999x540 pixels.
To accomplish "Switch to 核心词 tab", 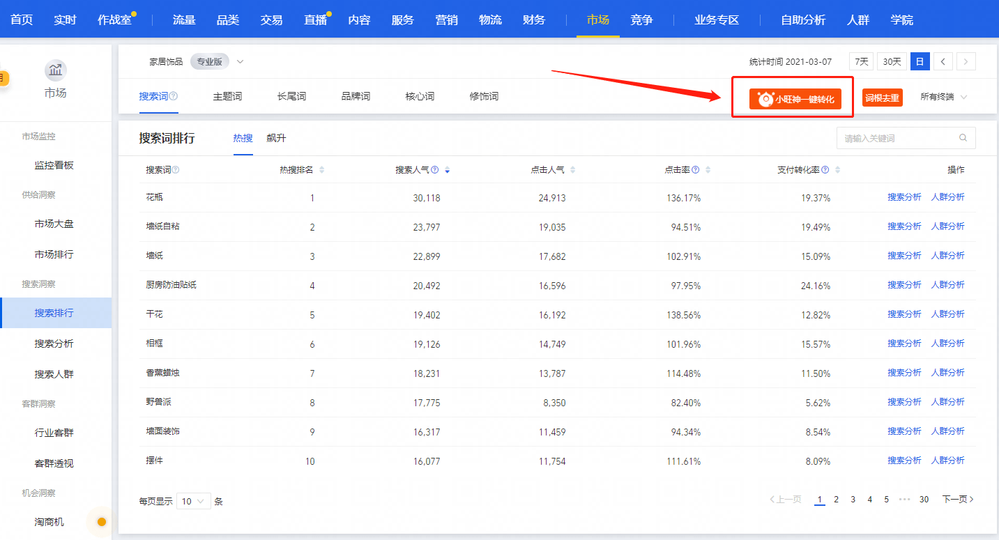I will (x=420, y=96).
